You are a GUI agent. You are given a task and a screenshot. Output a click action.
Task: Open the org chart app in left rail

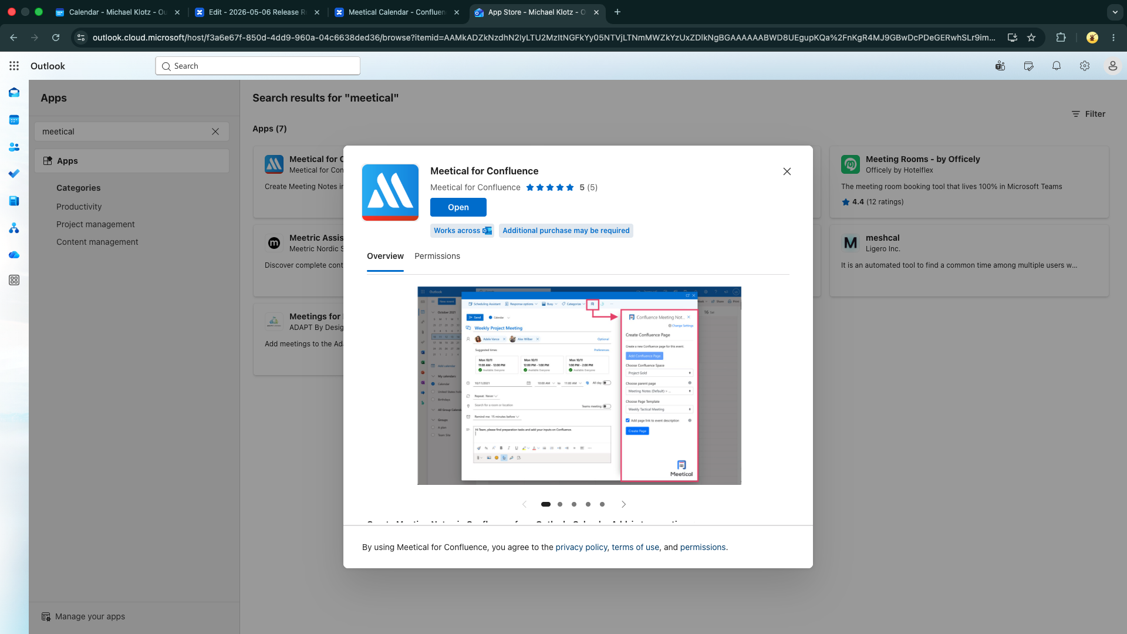(x=14, y=228)
